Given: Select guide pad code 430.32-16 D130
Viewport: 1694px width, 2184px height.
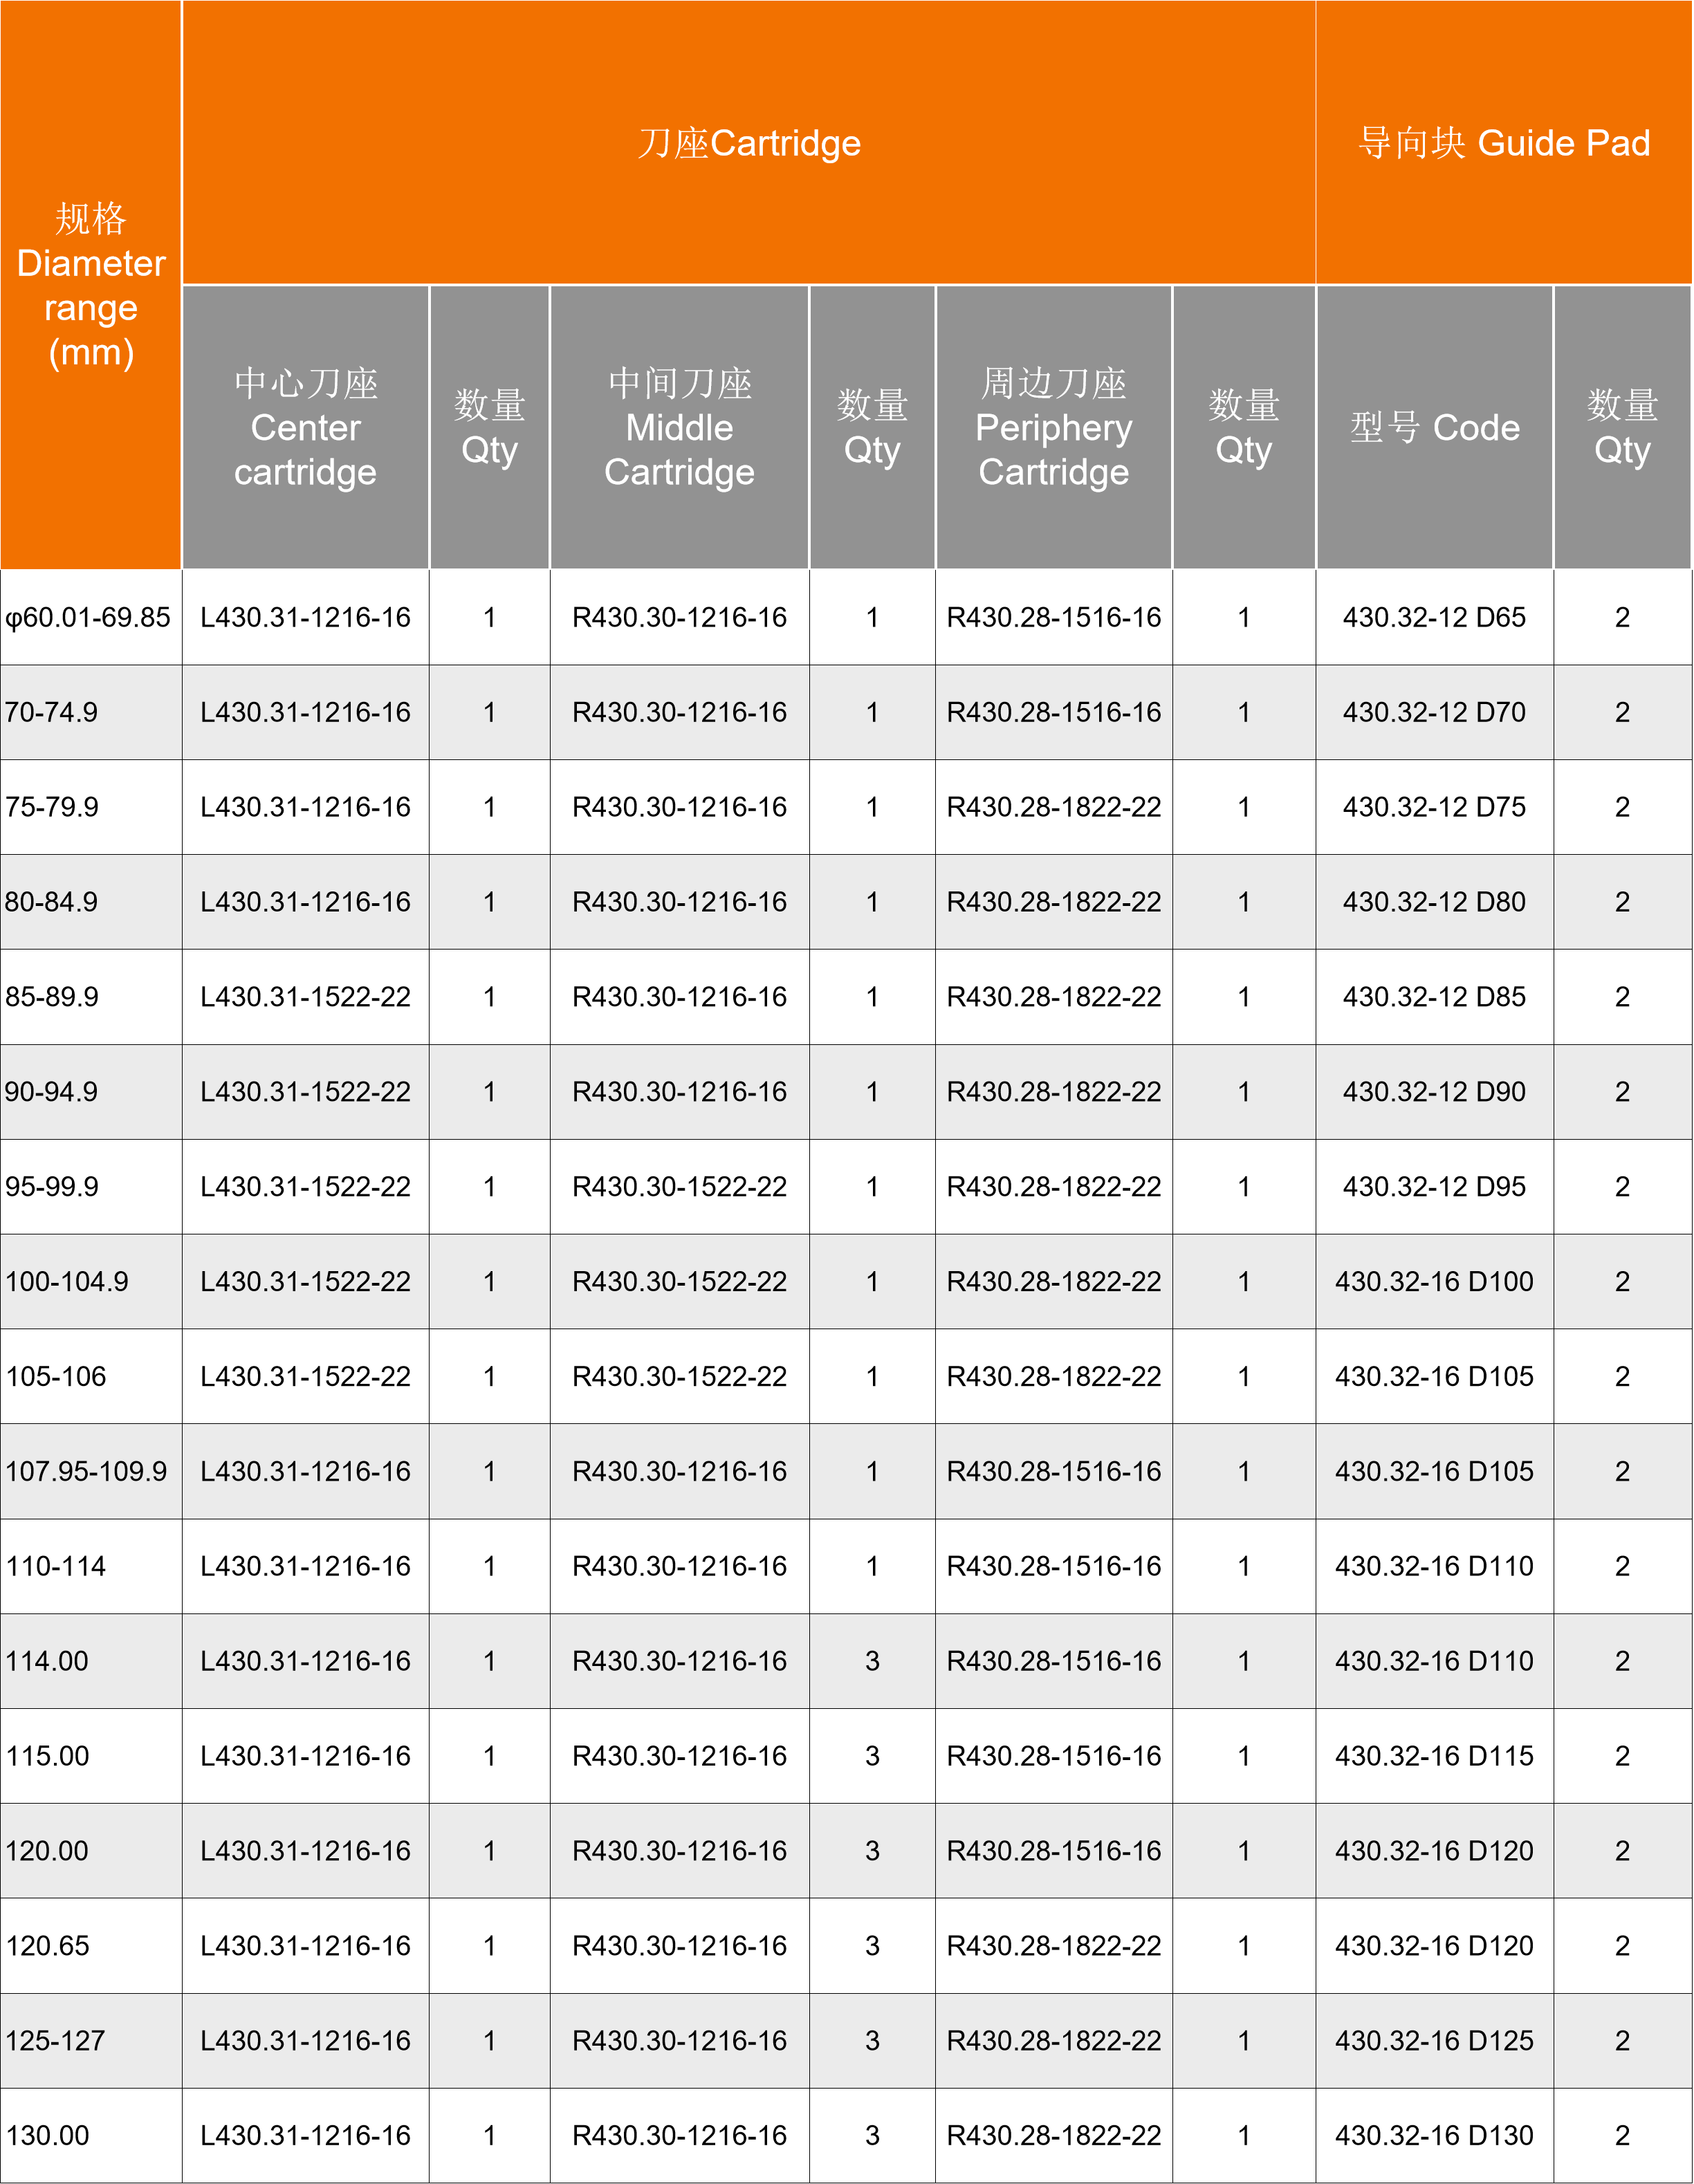Looking at the screenshot, I should tap(1434, 2136).
